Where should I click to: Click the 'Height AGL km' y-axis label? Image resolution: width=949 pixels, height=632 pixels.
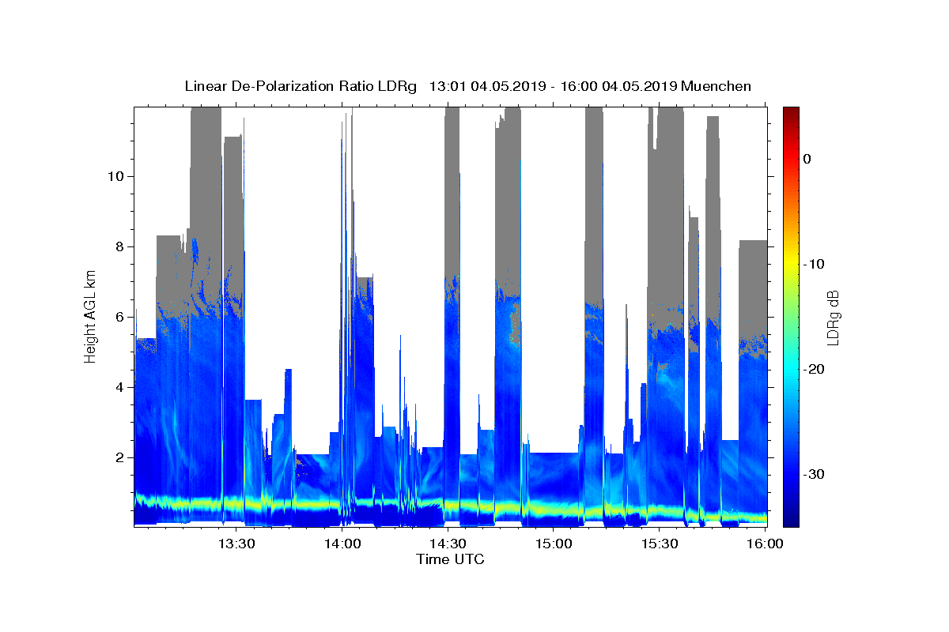click(90, 316)
